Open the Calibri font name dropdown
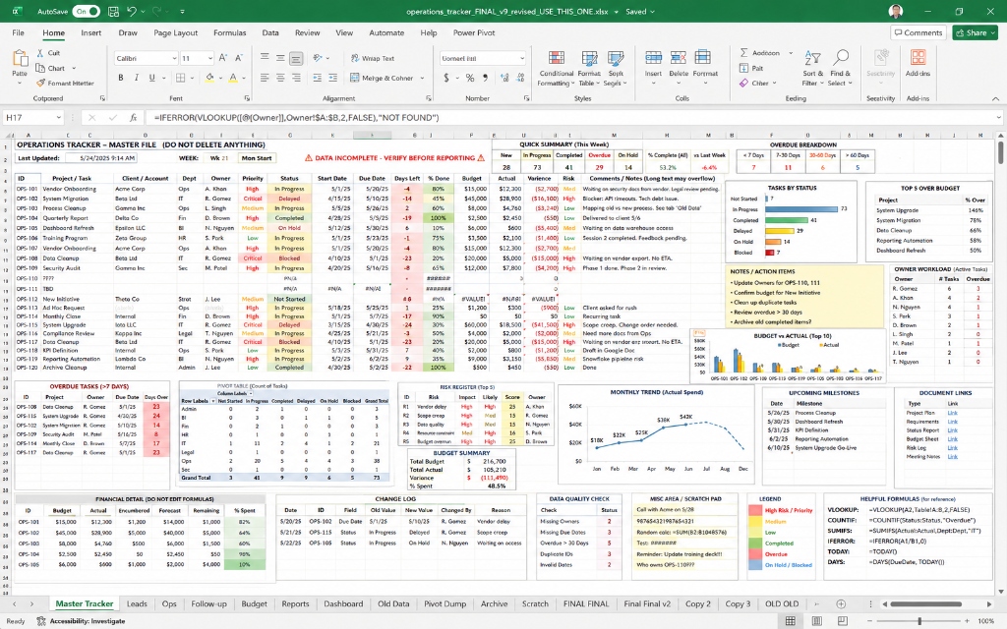Viewport: 1007px width, 629px height. click(174, 58)
